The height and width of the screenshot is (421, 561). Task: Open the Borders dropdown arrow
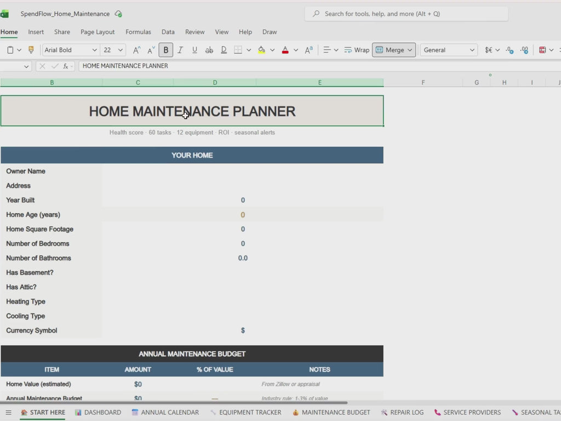pos(249,50)
